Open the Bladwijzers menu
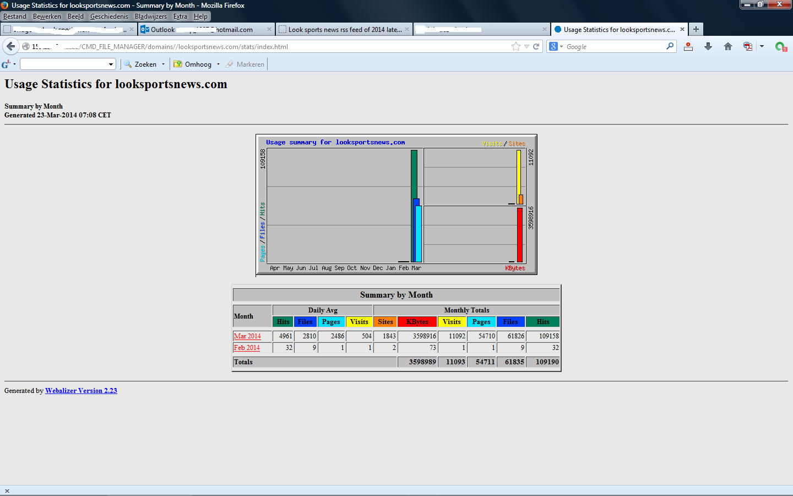This screenshot has height=496, width=793. coord(150,17)
